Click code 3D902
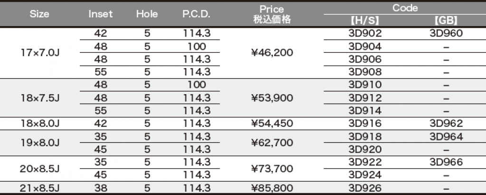Viewport: 486px width, 195px height. [365, 34]
